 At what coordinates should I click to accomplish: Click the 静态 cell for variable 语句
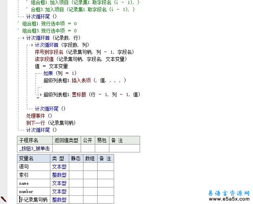pos(76,167)
